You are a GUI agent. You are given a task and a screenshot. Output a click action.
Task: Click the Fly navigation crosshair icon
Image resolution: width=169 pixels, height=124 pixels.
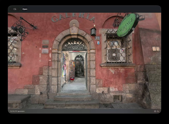(155, 111)
